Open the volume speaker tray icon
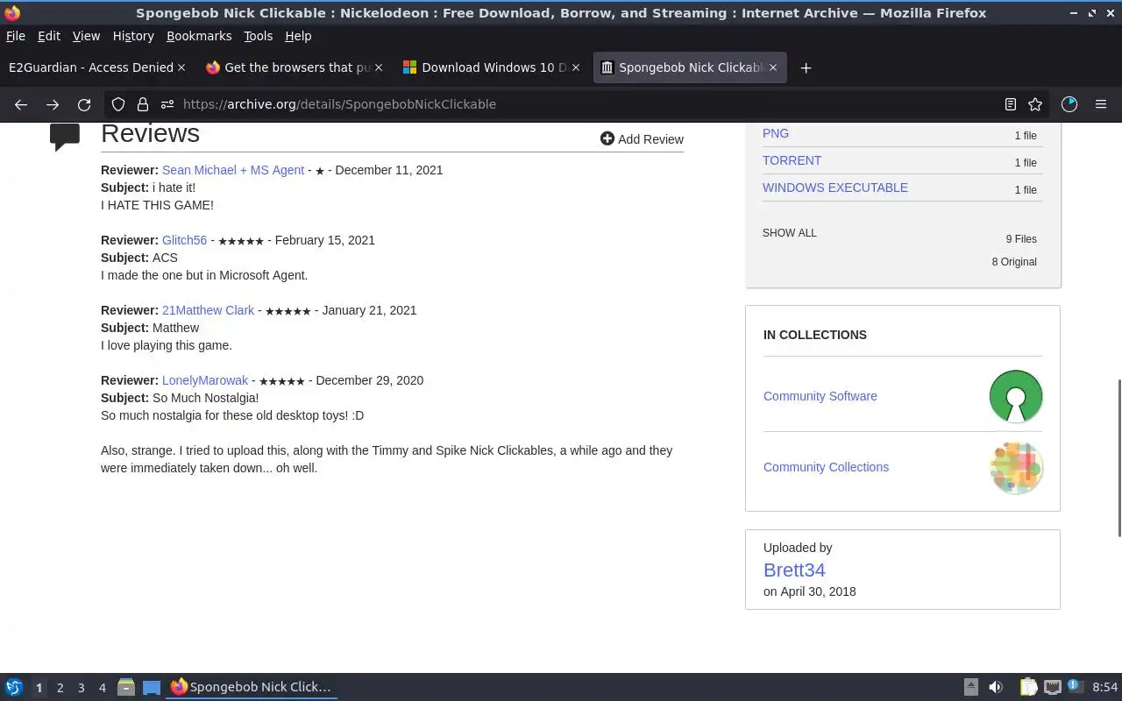Screen dimensions: 1122x701 (x=996, y=687)
